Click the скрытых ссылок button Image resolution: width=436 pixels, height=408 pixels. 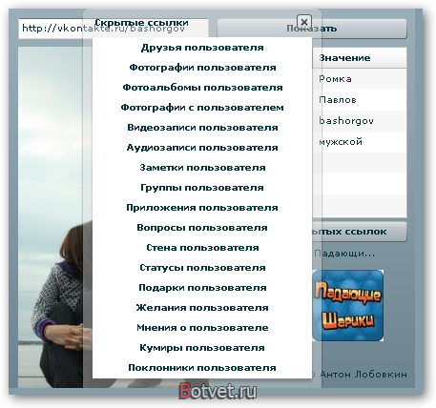point(360,232)
